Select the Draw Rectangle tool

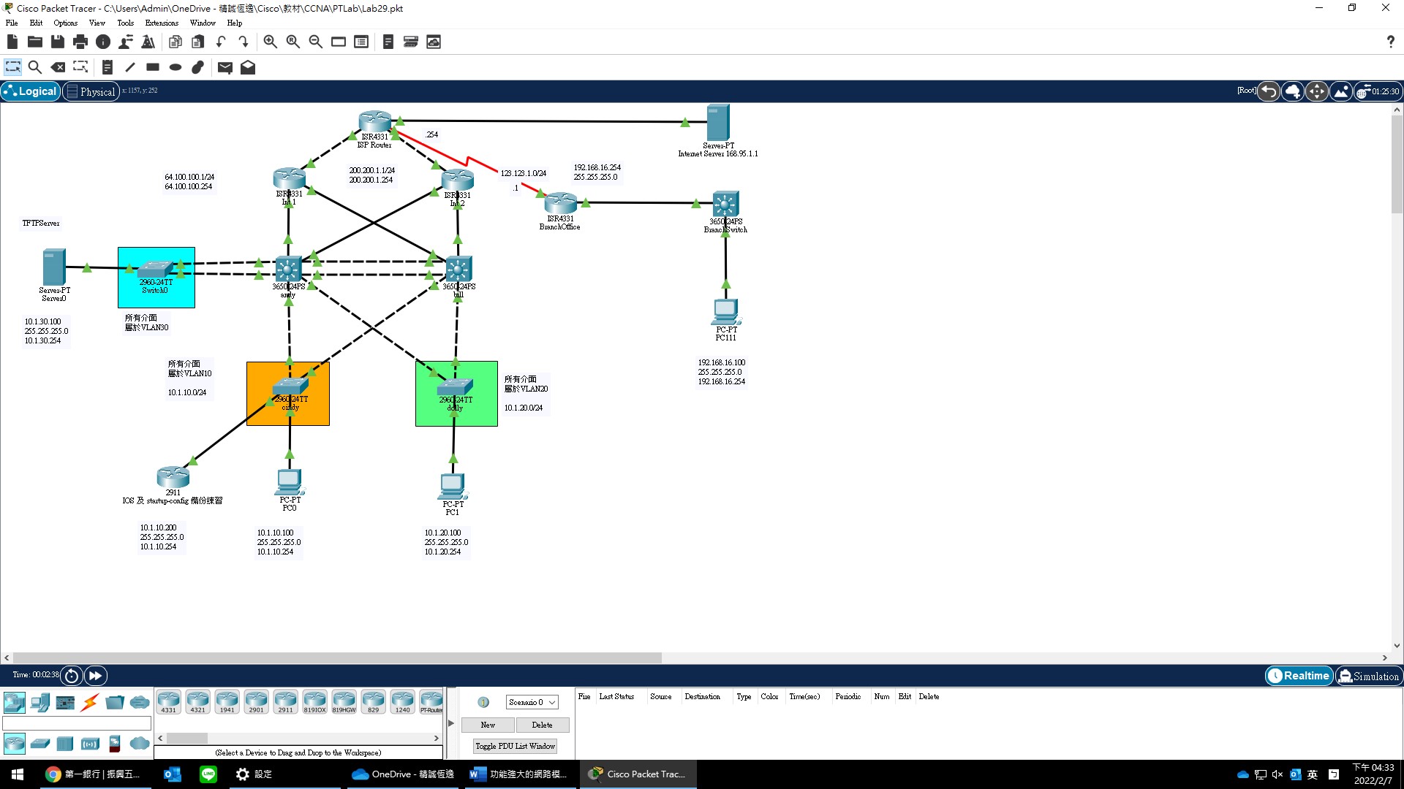tap(153, 67)
